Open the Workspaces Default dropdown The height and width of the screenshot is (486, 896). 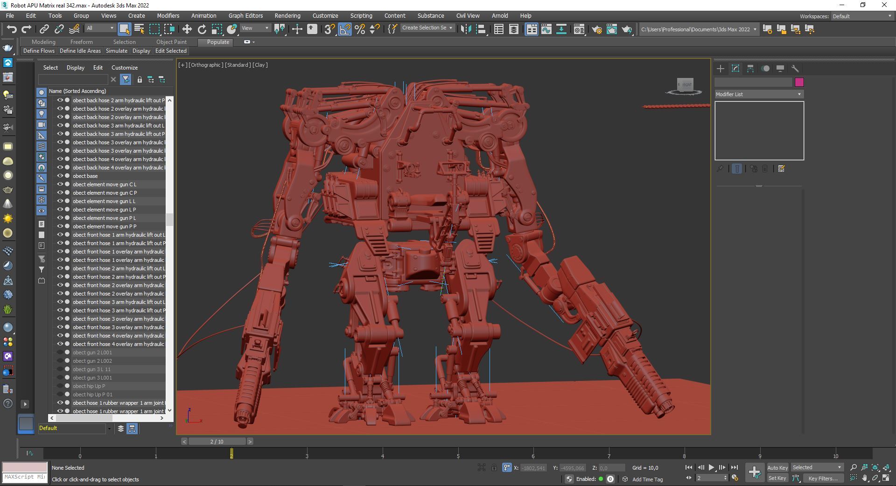[x=861, y=16]
